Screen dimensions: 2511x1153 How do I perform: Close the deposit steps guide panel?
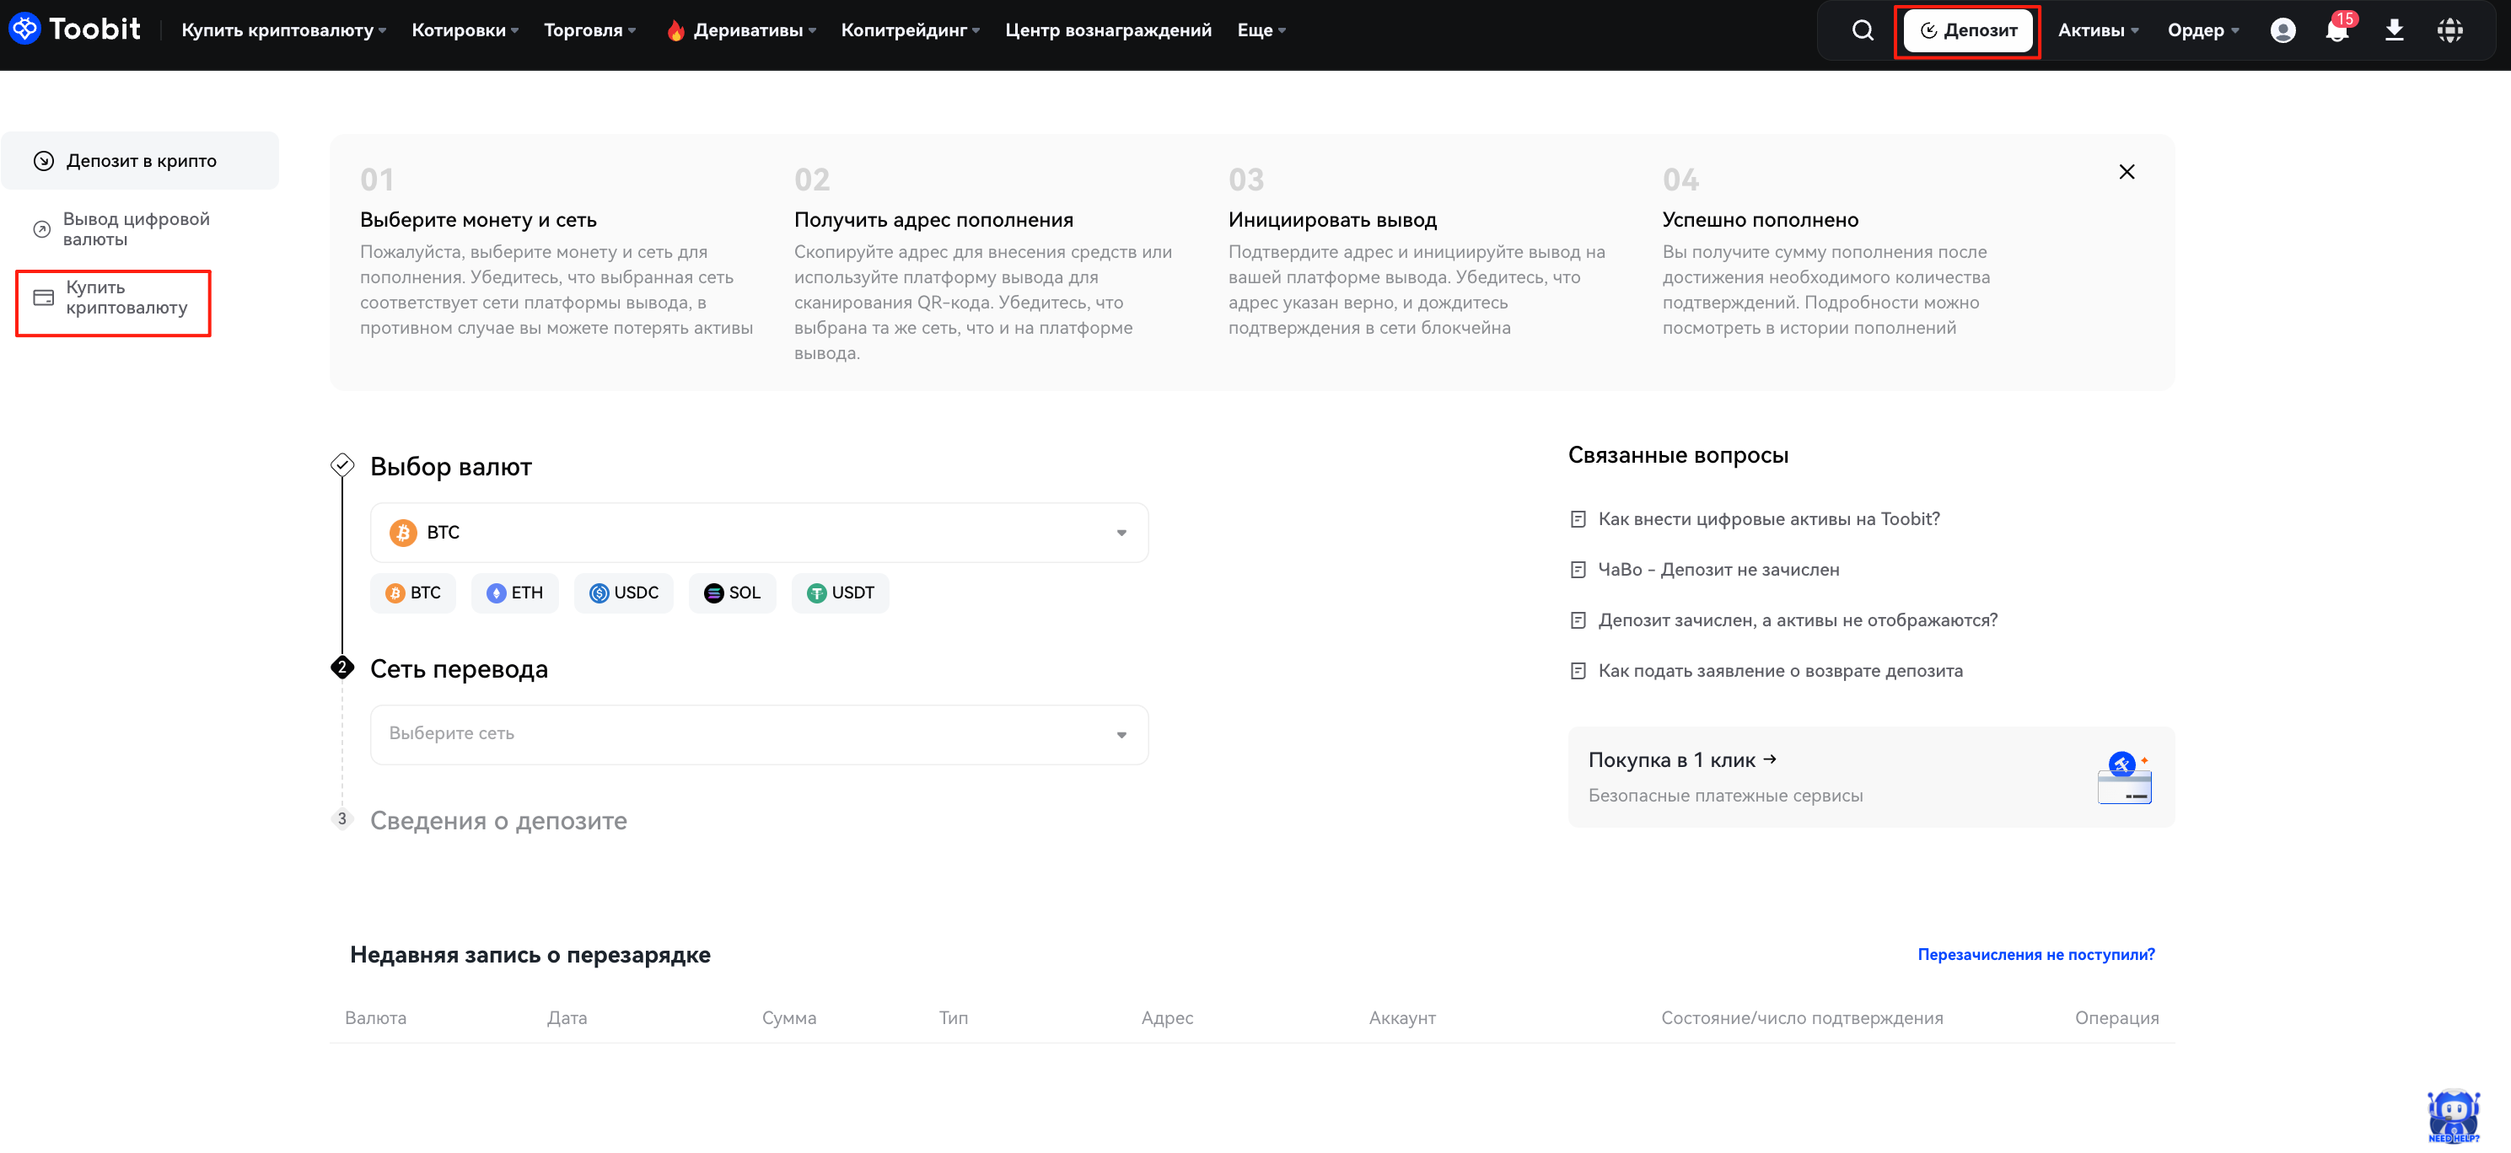tap(2126, 172)
